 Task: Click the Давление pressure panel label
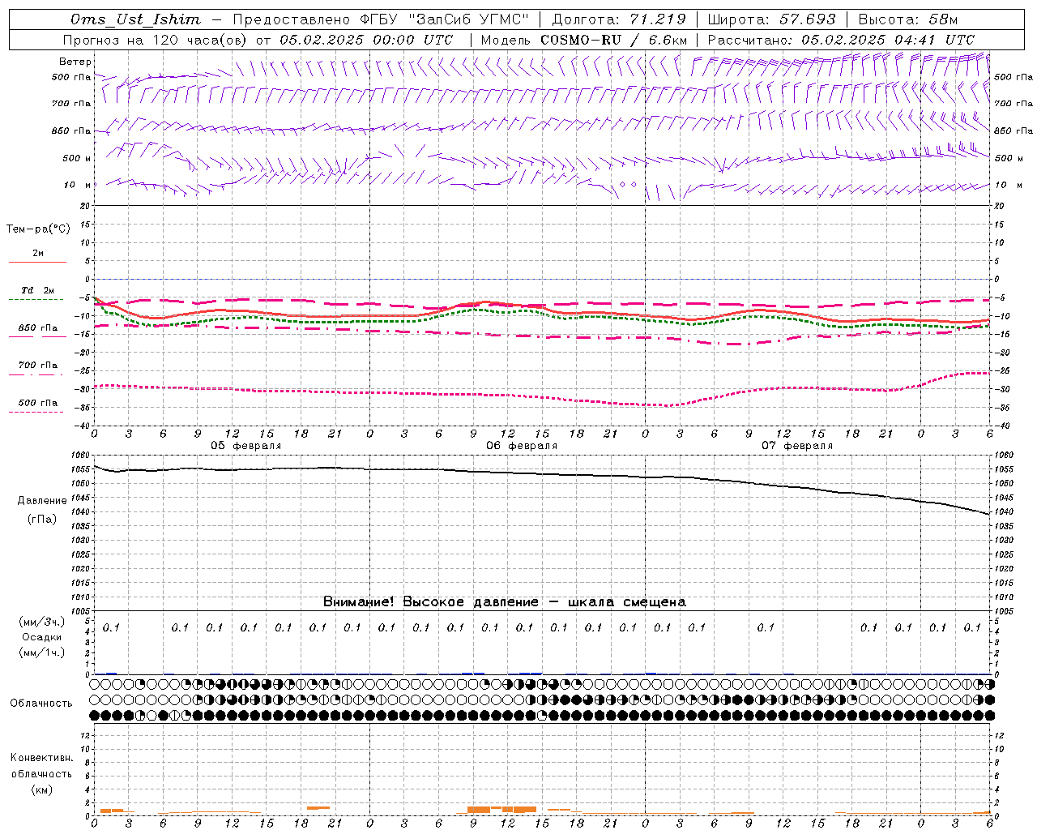[x=42, y=501]
